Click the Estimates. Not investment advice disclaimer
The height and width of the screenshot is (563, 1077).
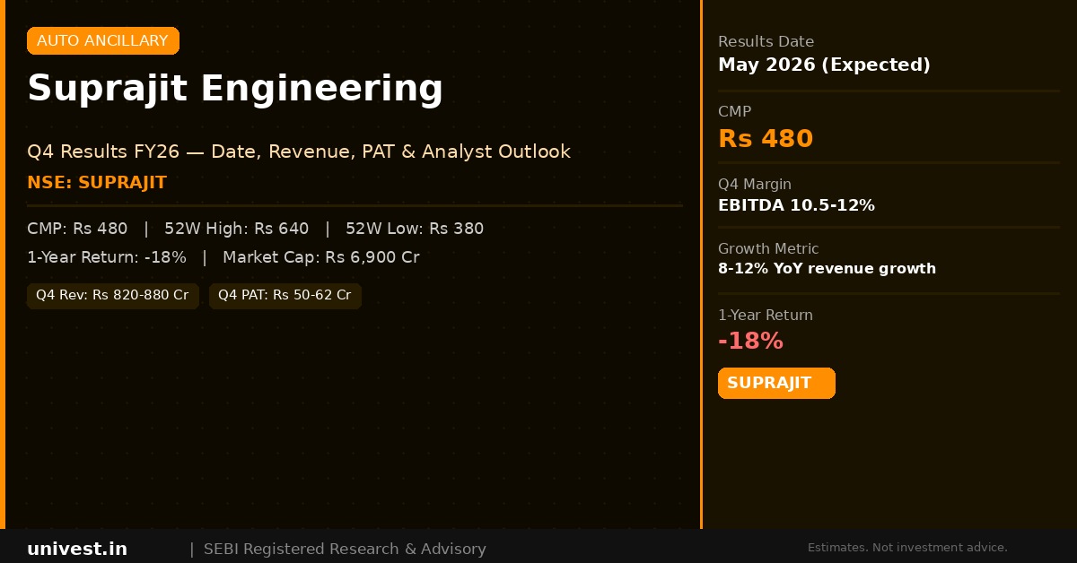[907, 548]
